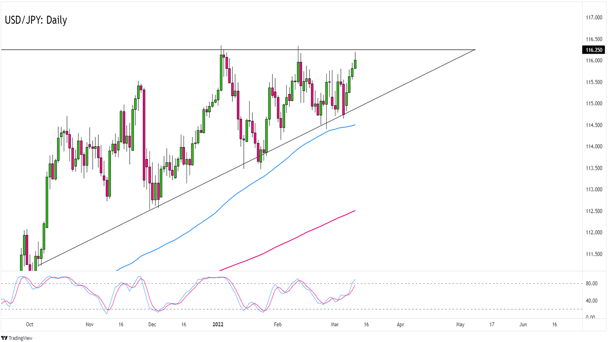Click the 115.500 price axis label
The width and height of the screenshot is (608, 342).
tap(593, 82)
